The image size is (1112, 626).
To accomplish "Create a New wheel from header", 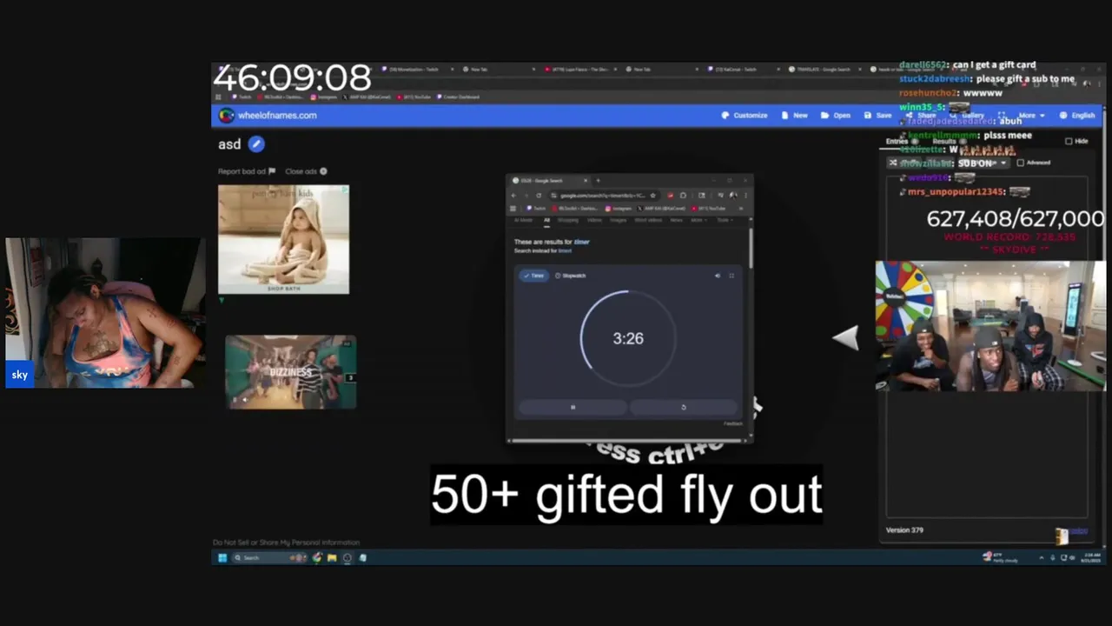I will pos(794,115).
